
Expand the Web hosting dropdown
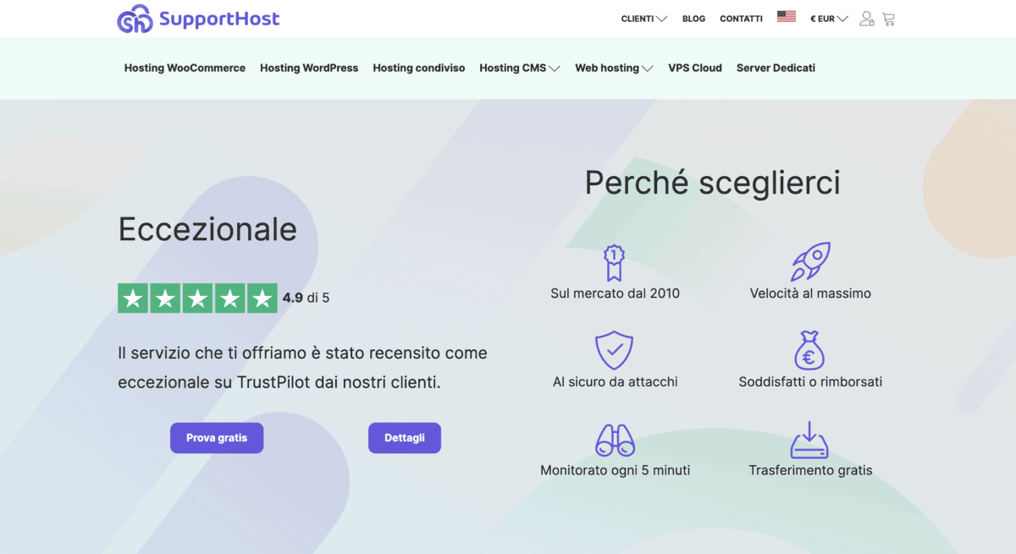coord(613,69)
